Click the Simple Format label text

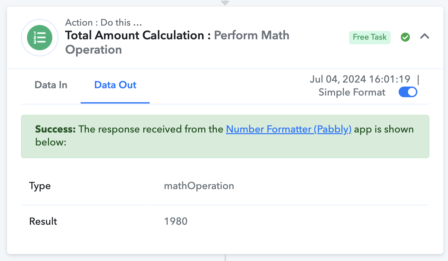352,92
